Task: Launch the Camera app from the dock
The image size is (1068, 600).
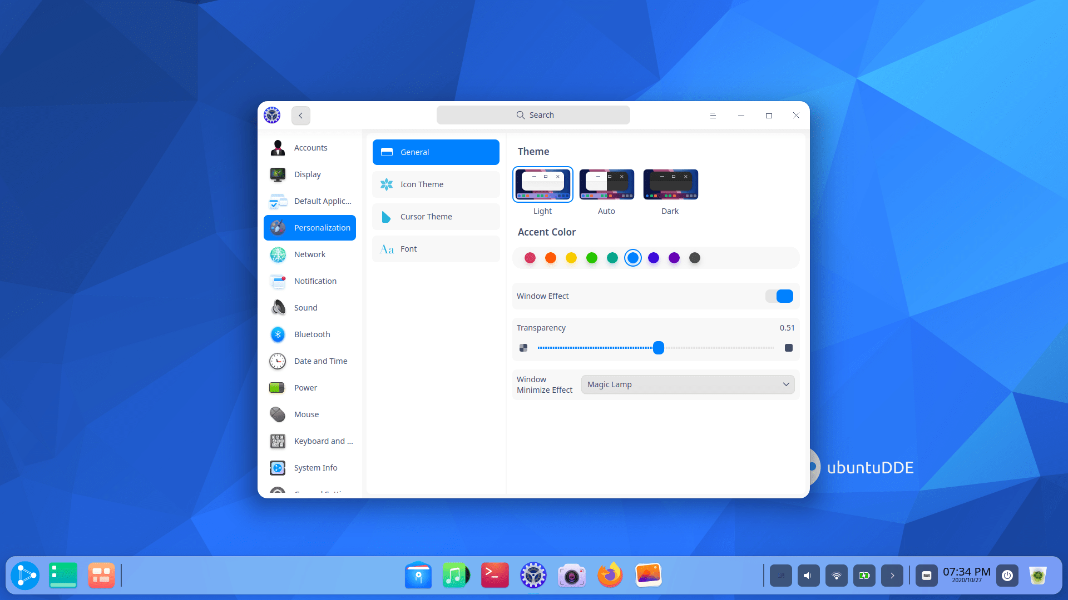Action: coord(572,576)
